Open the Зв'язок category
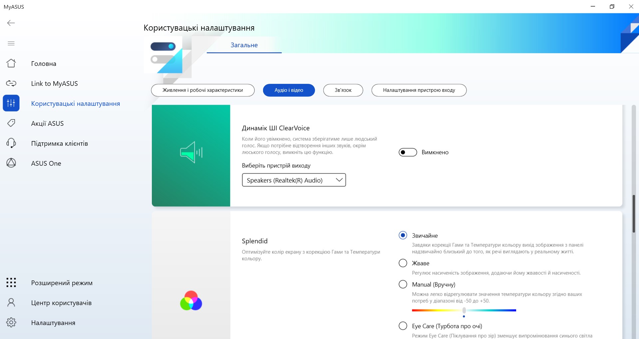 tap(343, 90)
